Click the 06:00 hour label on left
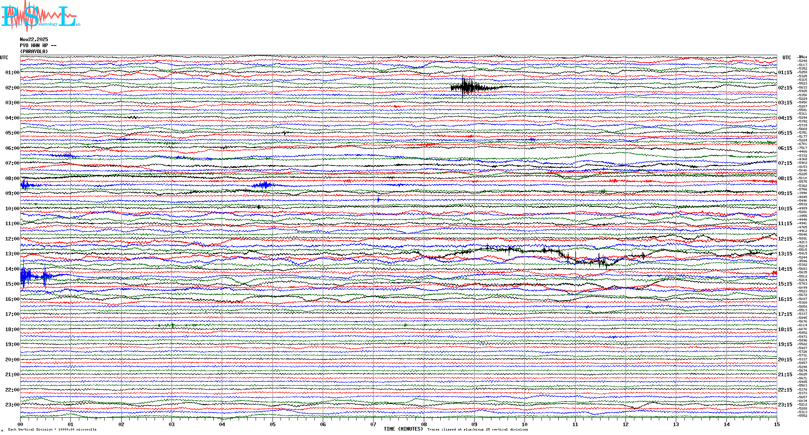 (12, 148)
